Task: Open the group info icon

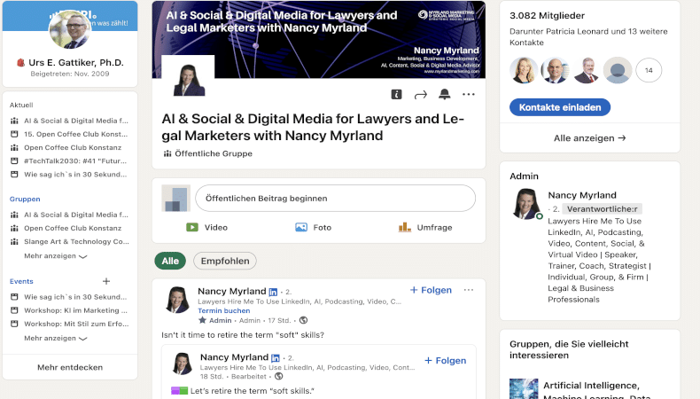Action: (x=396, y=94)
